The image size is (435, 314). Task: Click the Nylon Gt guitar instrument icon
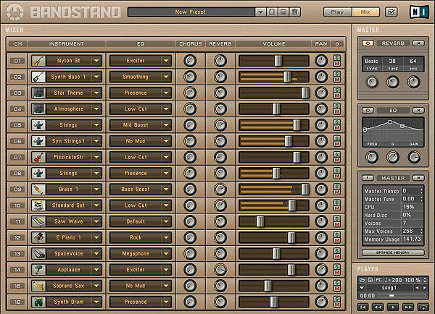(x=38, y=61)
